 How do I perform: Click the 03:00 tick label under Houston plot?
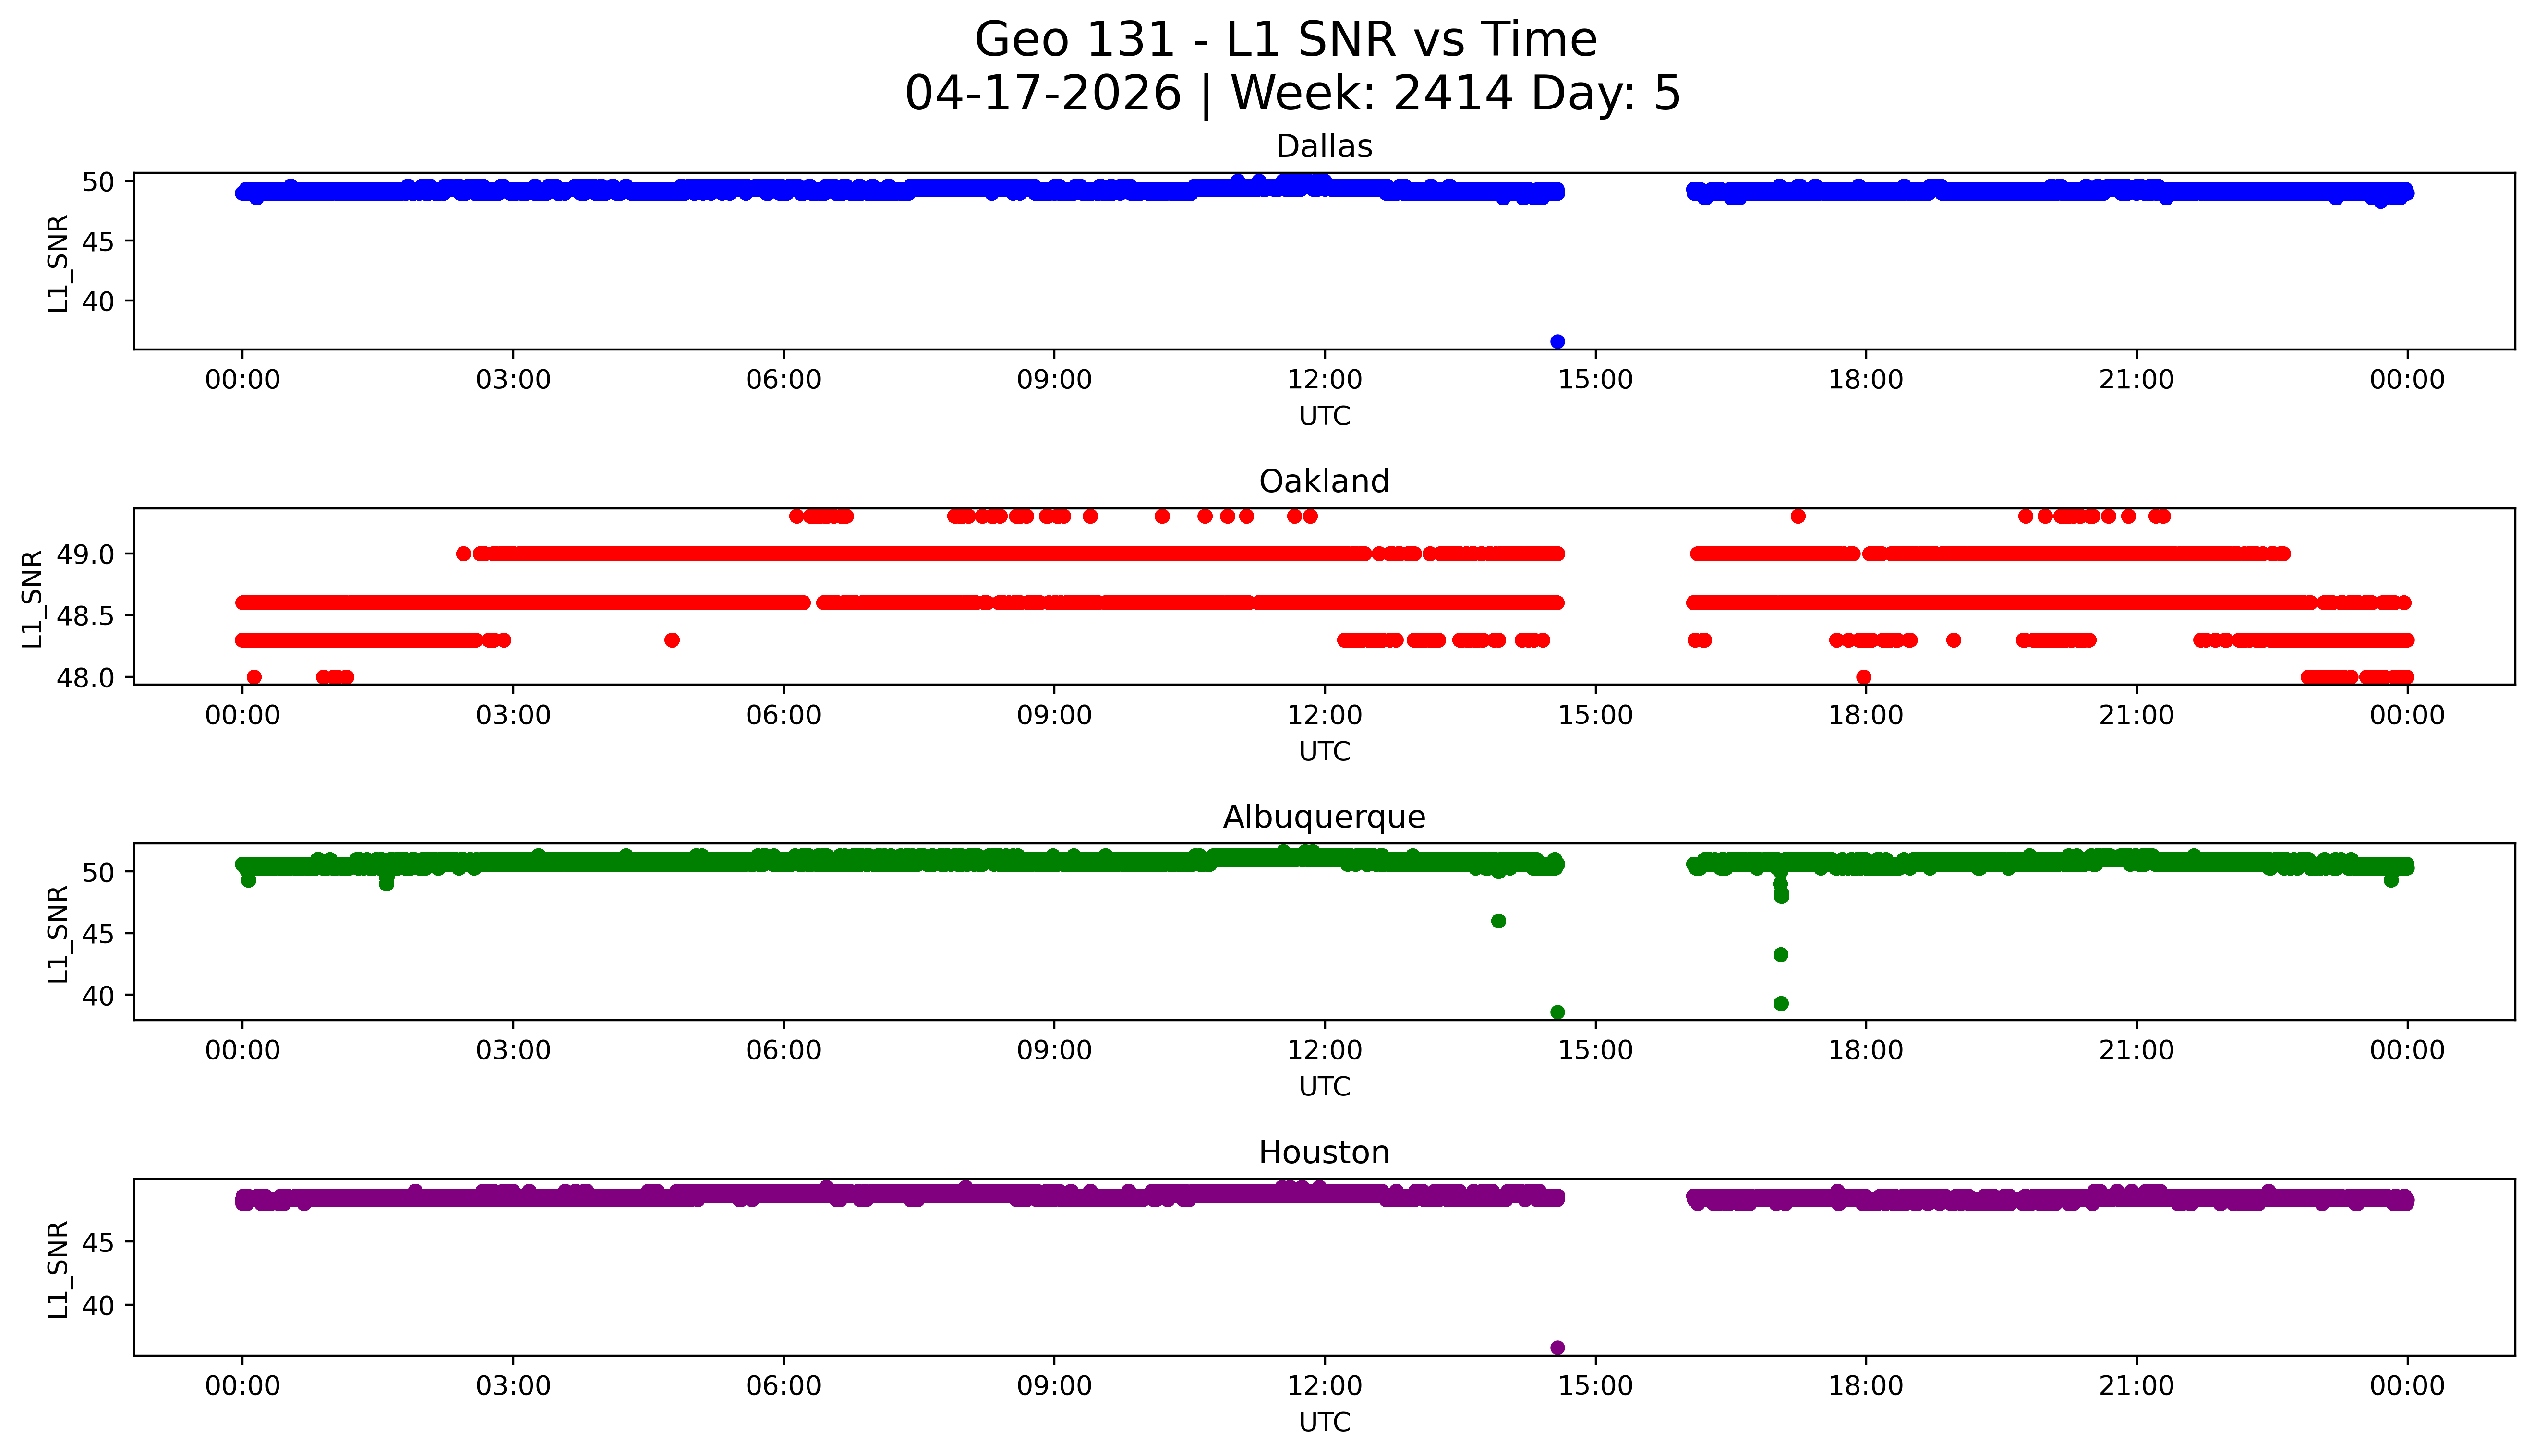tap(513, 1386)
